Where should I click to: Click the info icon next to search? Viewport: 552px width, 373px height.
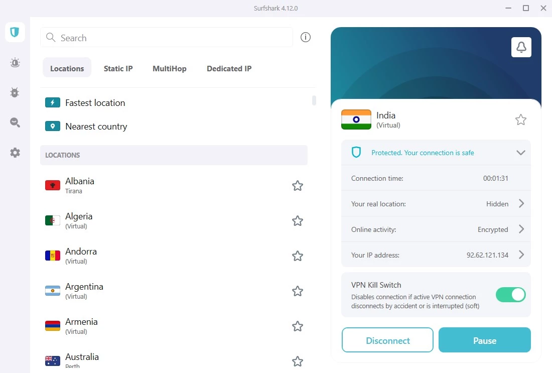point(306,37)
